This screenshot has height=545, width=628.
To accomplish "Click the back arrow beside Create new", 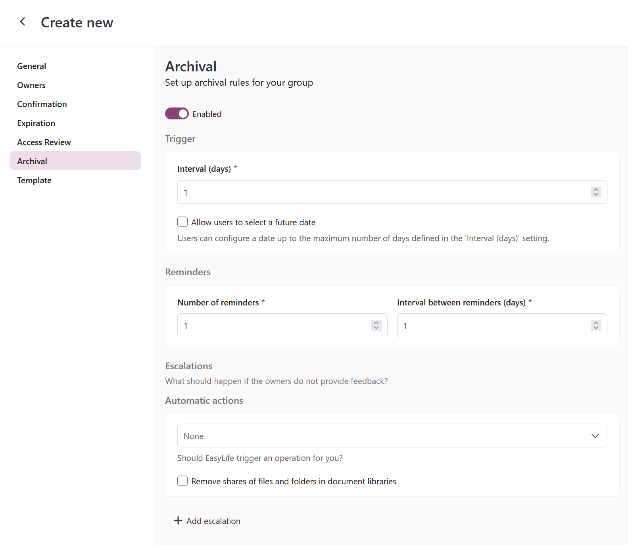I will 23,22.
